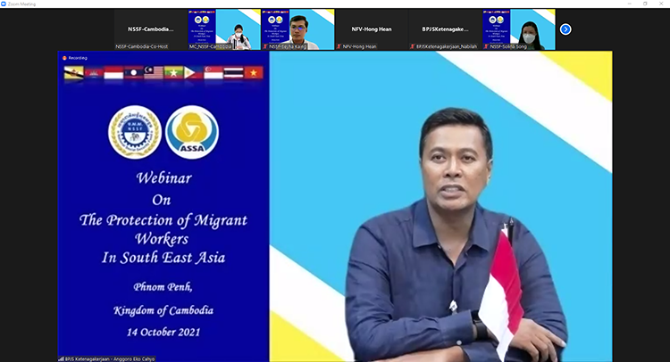Click the muted mic icon beside NSSF-Sejha Kaing
The width and height of the screenshot is (670, 362).
(x=265, y=46)
